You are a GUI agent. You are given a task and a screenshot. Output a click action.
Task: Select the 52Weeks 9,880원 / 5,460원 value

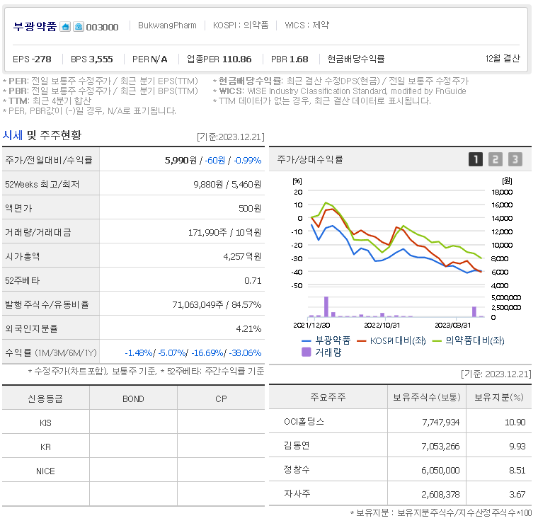(x=227, y=185)
